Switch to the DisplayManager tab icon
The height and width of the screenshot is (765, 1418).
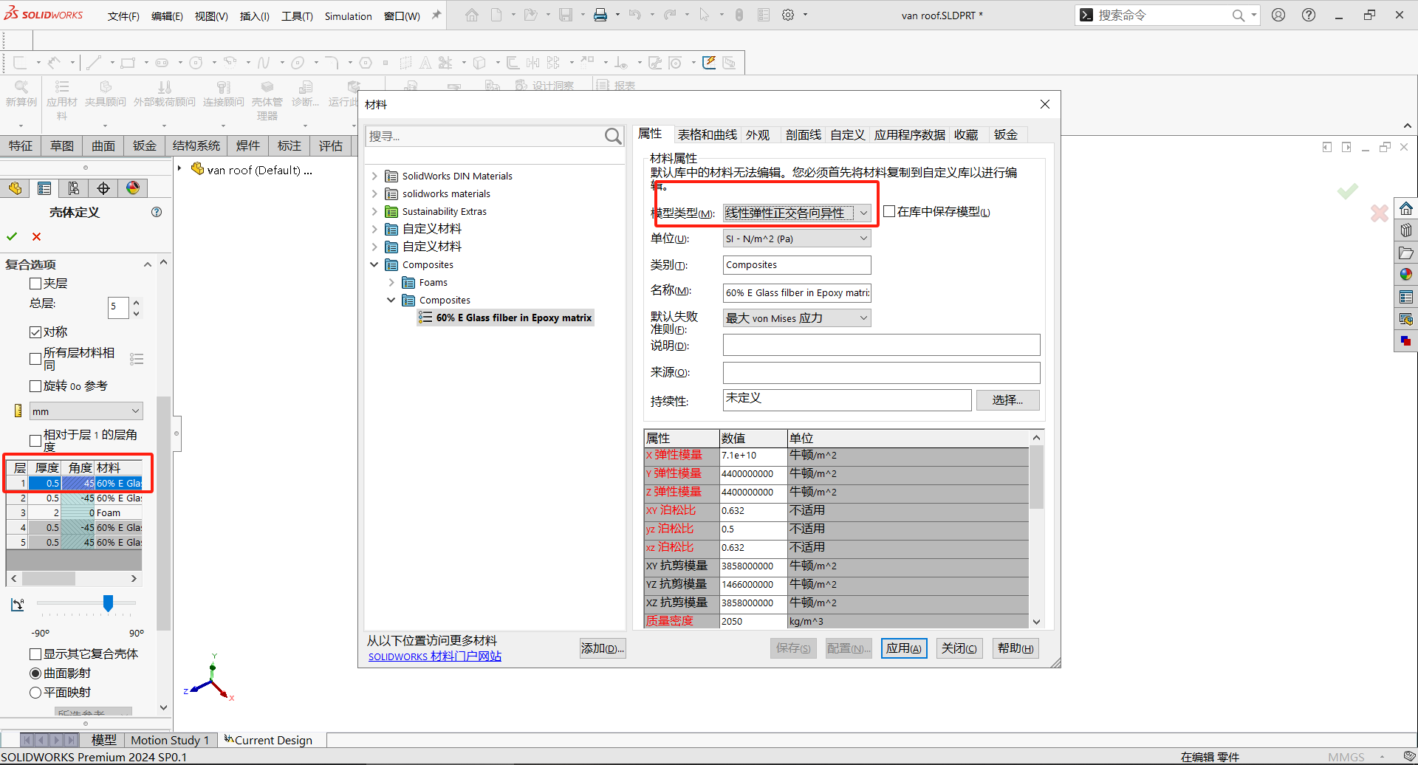click(133, 188)
